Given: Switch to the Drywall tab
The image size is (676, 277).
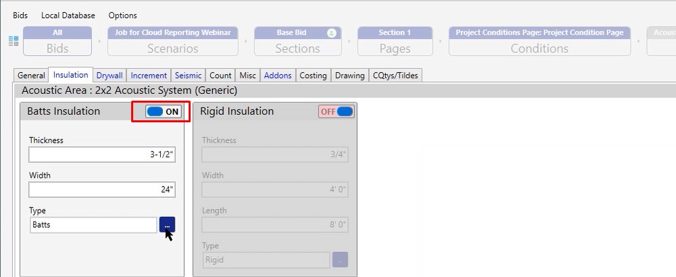Looking at the screenshot, I should (110, 76).
